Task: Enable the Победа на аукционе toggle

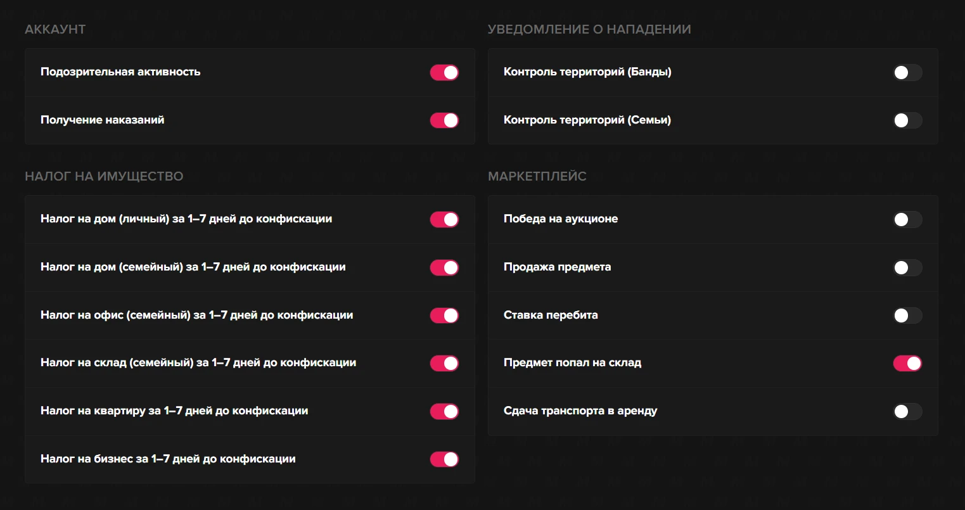Action: tap(907, 219)
